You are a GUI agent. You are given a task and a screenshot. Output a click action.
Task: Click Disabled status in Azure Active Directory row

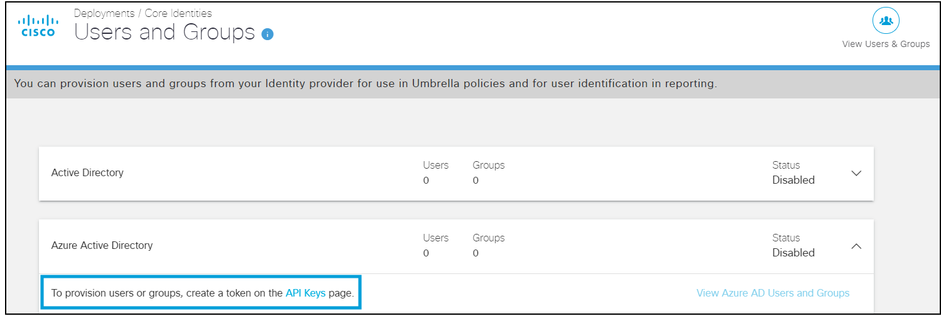tap(793, 253)
